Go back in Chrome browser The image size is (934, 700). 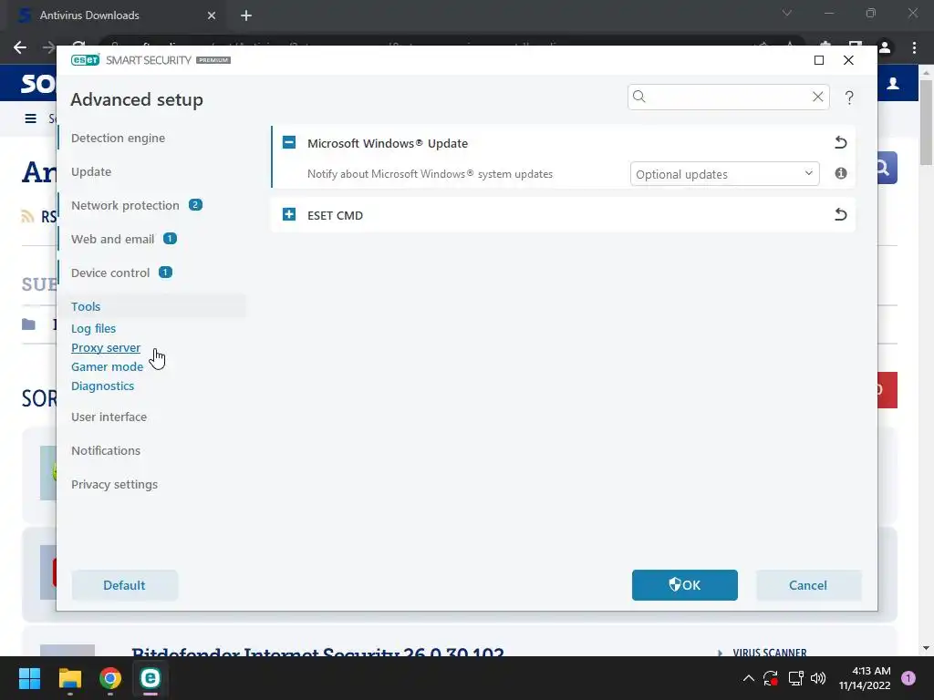20,47
